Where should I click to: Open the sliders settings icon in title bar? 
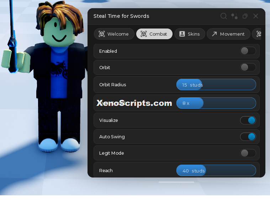tap(234, 16)
